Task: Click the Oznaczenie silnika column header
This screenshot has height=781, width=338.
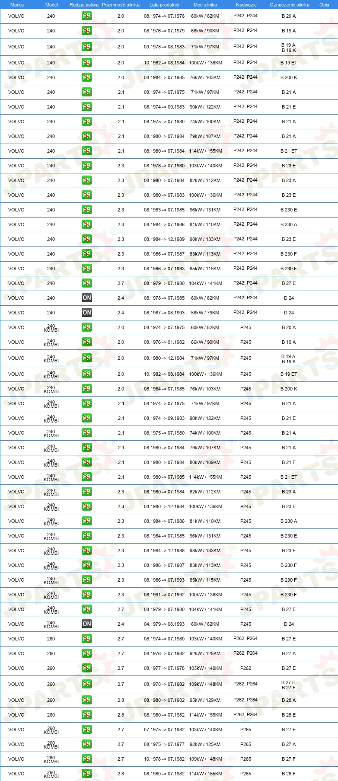Action: [x=290, y=5]
